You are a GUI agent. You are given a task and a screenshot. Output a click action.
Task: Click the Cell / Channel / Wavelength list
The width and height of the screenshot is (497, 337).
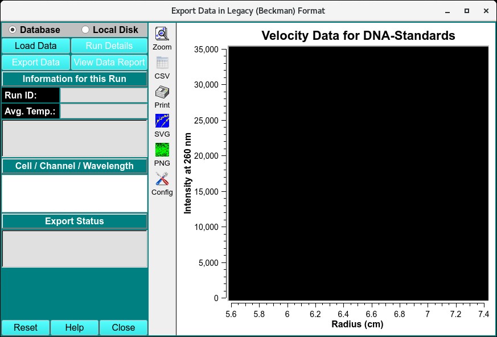[x=75, y=193]
